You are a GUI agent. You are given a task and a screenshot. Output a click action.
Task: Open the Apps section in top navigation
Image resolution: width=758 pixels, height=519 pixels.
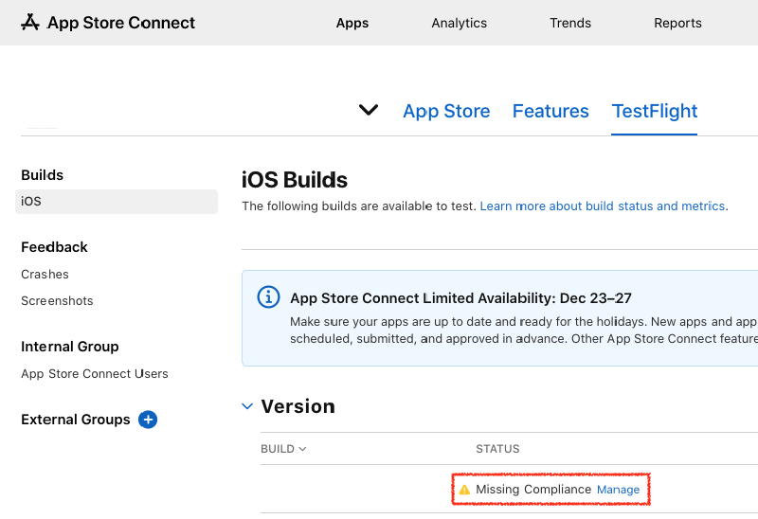click(352, 23)
